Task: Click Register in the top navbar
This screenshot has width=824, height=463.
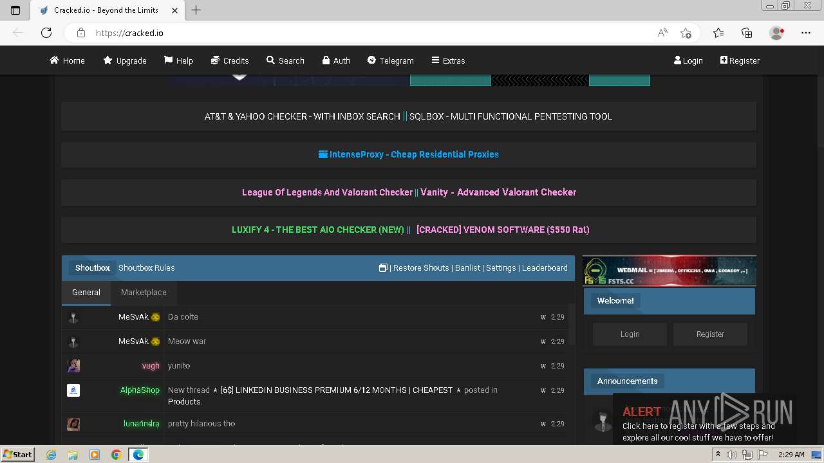Action: tap(740, 60)
